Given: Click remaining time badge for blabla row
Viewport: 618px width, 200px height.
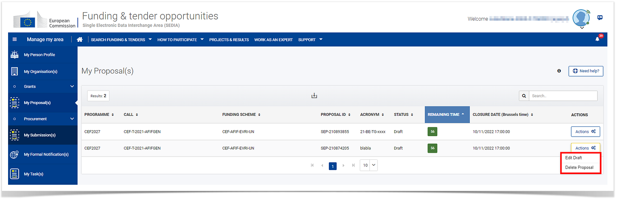Looking at the screenshot, I should tap(432, 148).
